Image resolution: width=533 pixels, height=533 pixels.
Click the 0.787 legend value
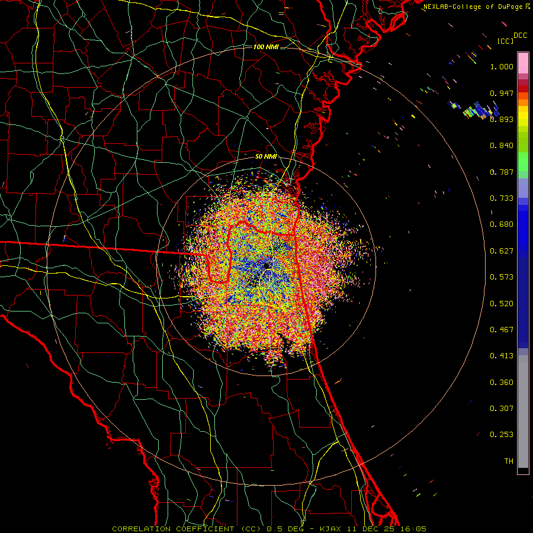[502, 172]
